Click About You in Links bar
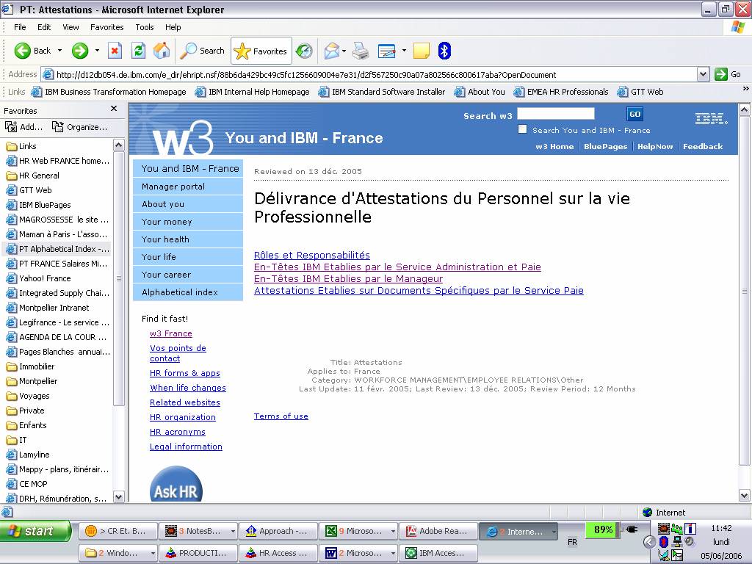Viewport: 752px width, 564px height. click(480, 92)
